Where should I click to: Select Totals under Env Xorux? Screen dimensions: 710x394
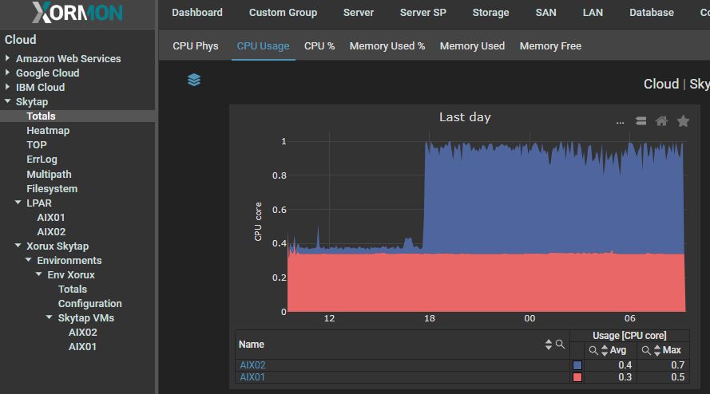[x=73, y=289]
